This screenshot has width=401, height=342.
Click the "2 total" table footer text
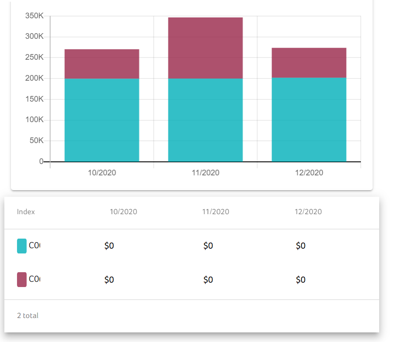click(x=27, y=315)
